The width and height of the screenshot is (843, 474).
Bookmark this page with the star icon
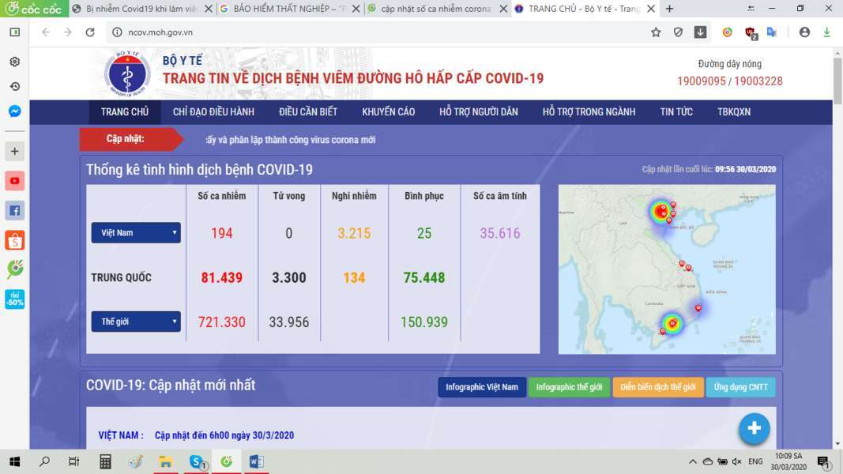coord(656,32)
